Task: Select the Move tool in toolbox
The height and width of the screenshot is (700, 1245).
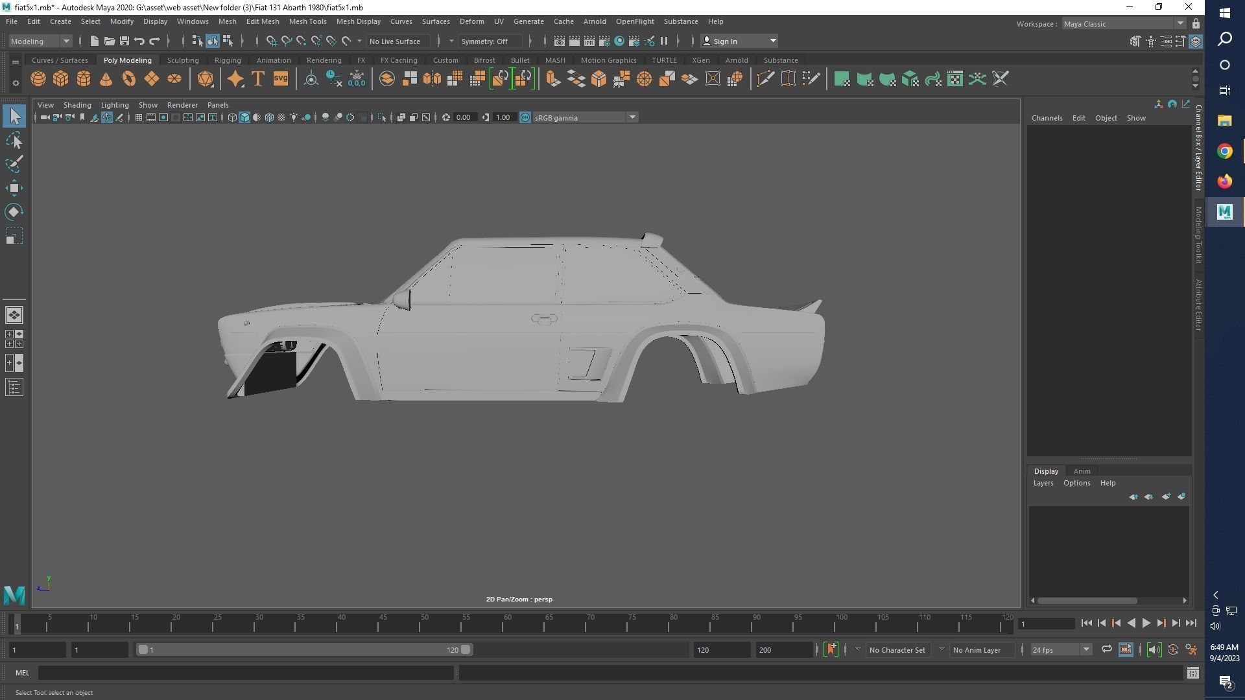Action: pos(14,188)
